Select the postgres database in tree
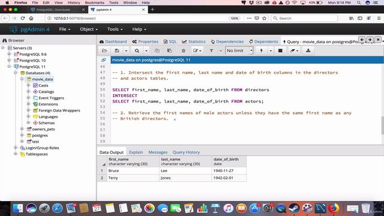This screenshot has height=216, width=384. click(40, 136)
